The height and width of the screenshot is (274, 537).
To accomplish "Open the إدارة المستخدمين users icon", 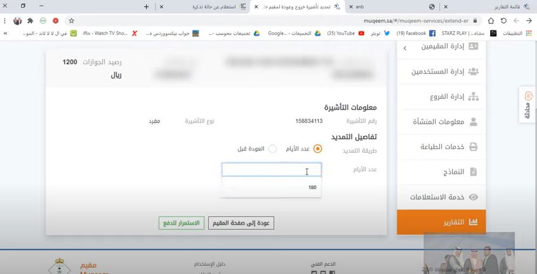I will (473, 72).
